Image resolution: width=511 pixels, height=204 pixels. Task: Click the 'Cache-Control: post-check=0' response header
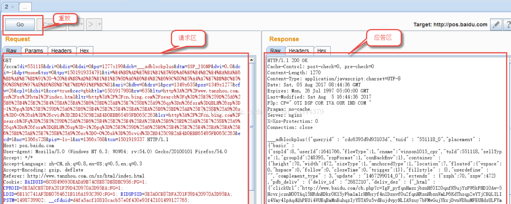[x=320, y=67]
